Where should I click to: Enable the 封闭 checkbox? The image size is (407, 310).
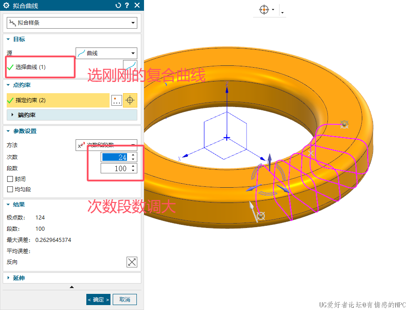click(x=10, y=179)
